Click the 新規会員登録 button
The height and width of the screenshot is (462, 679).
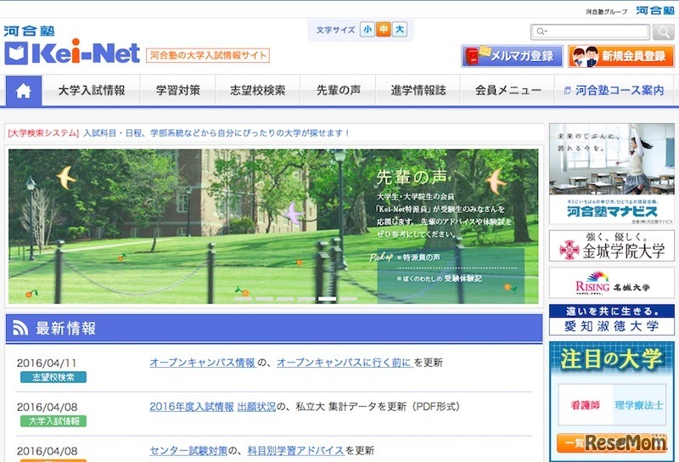(x=621, y=56)
